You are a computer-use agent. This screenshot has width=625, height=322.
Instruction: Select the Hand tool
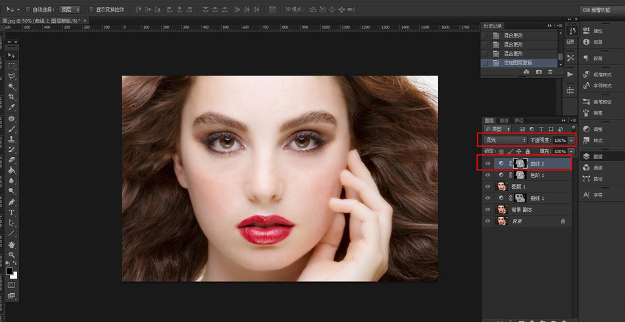[12, 244]
